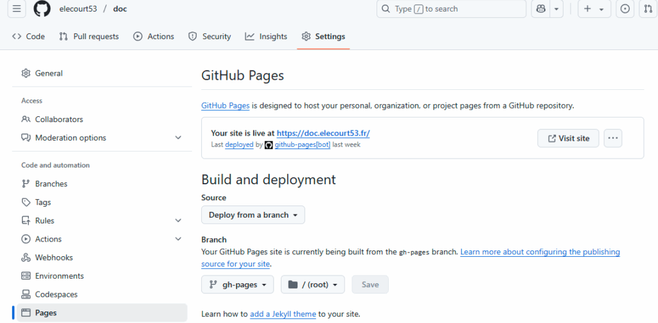Click the three-dots menu beside Visit site
The height and width of the screenshot is (323, 658).
[612, 138]
